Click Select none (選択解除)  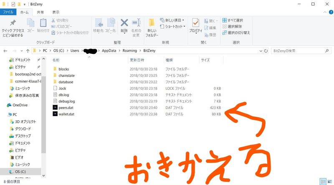pos(232,26)
